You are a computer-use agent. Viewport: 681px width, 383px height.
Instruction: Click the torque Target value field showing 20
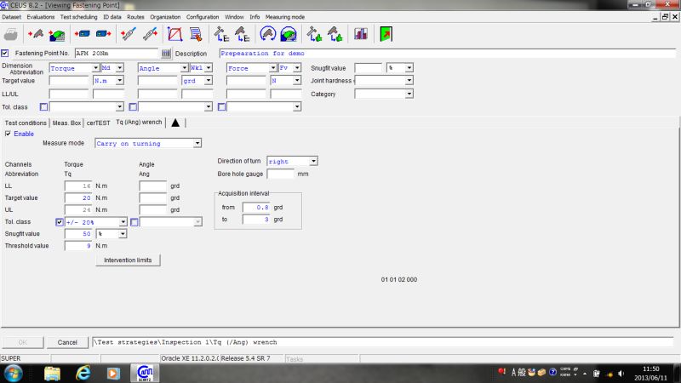click(x=78, y=198)
